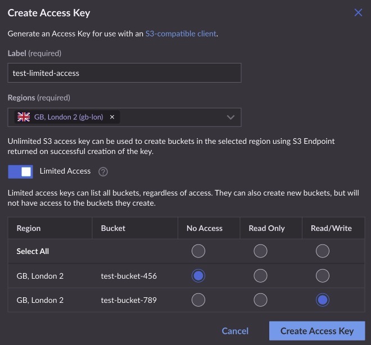The width and height of the screenshot is (371, 345).
Task: Set test-bucket-789 to Read Only
Action: [260, 300]
